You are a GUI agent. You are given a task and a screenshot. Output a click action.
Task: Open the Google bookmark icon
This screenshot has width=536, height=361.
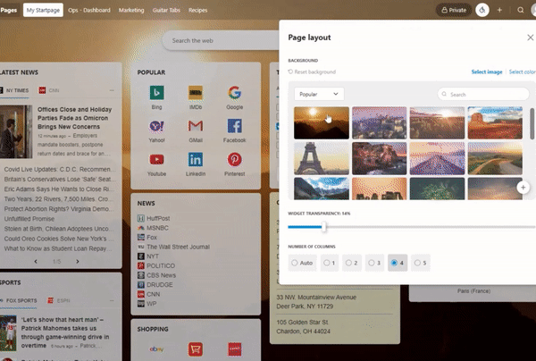pos(234,93)
